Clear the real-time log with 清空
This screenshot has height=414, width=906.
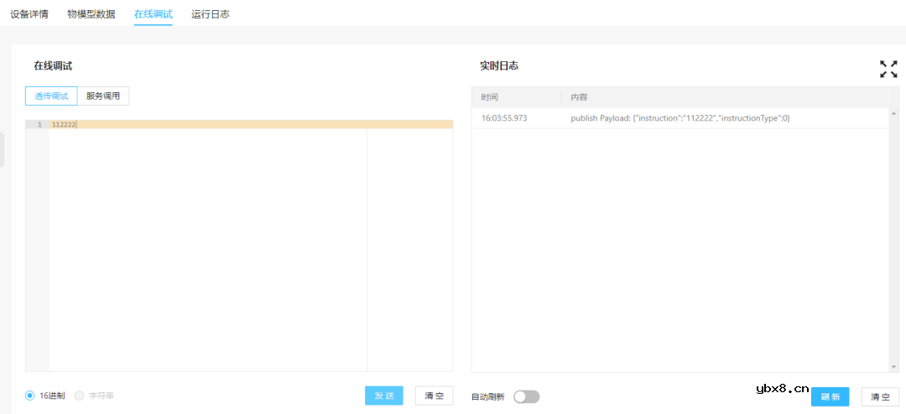[x=880, y=396]
